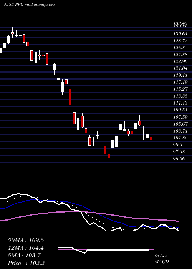192x269 pixels.
Task: Select the 111.43 price axis label
Action: (180, 103)
